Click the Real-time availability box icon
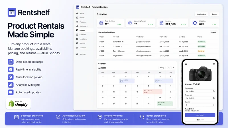 [11, 69]
